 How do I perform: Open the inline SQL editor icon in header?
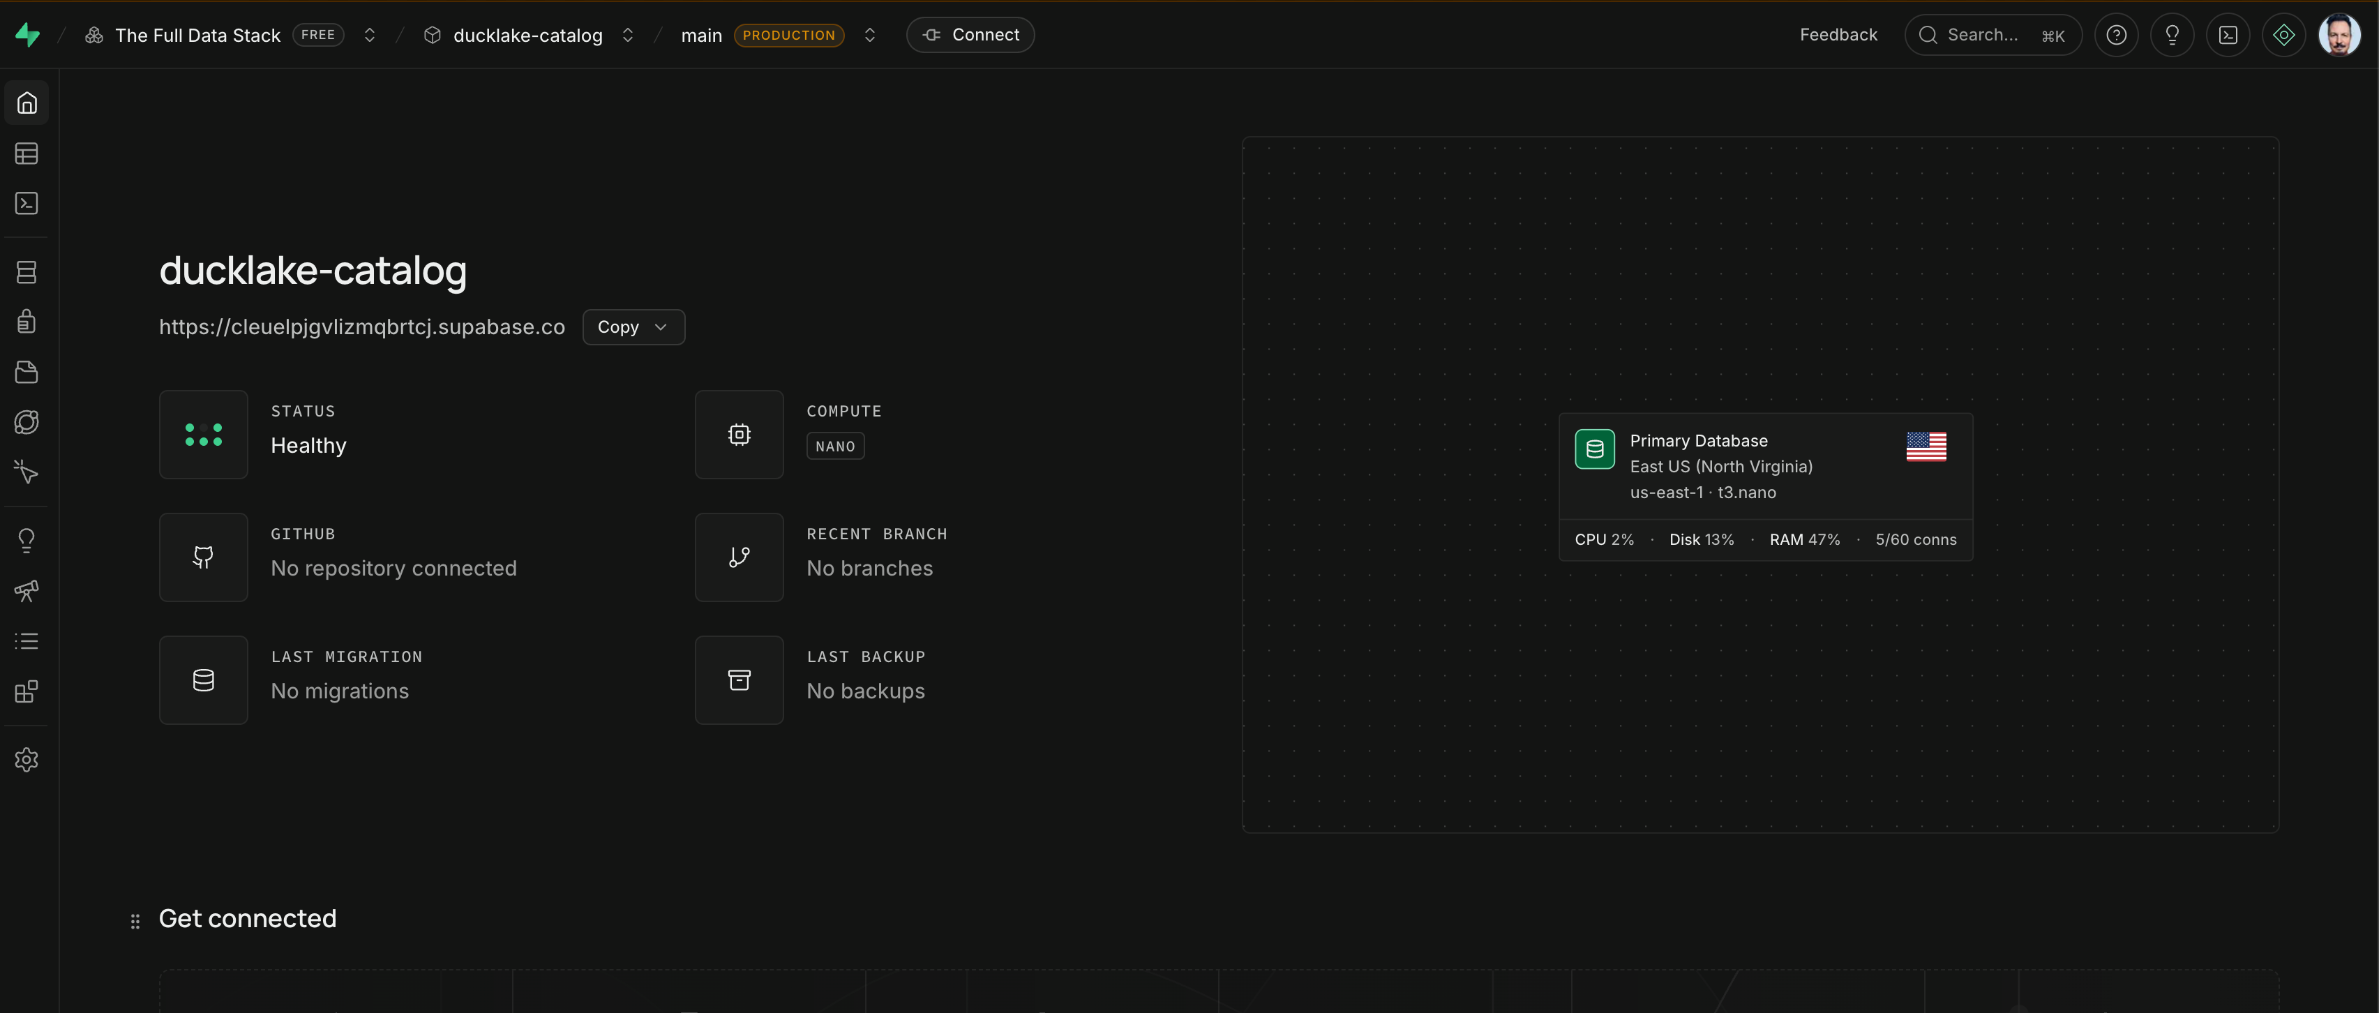point(2228,35)
